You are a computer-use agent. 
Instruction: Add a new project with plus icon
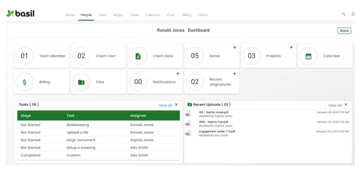[291, 48]
